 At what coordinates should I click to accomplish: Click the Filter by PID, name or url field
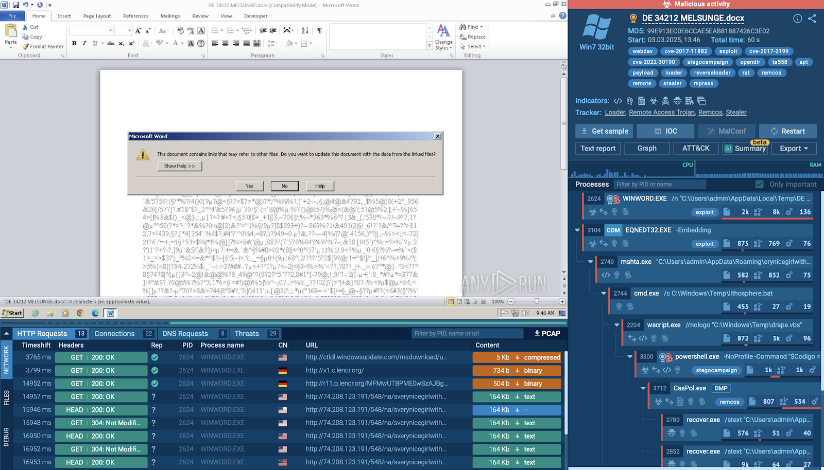tap(467, 333)
